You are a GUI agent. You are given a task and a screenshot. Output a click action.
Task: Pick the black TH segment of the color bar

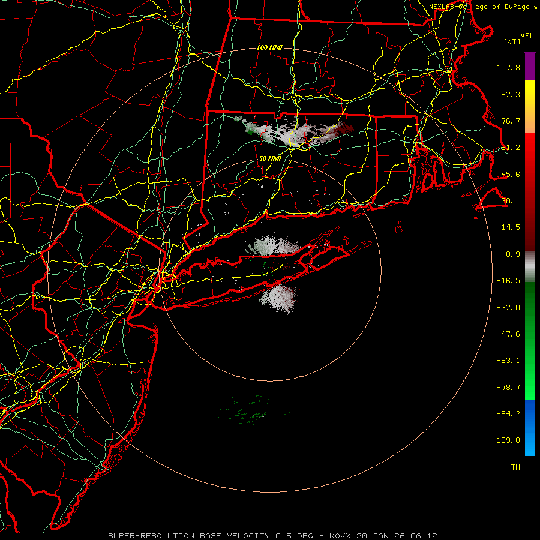pos(530,468)
